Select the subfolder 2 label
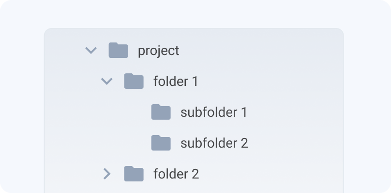Viewport: 391px width, 193px height. point(214,143)
